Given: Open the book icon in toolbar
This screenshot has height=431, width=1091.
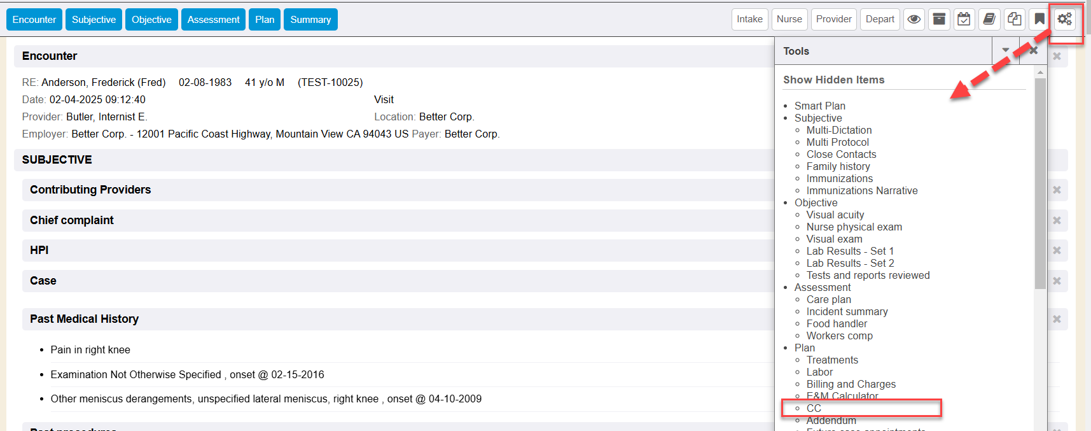Looking at the screenshot, I should (x=989, y=19).
